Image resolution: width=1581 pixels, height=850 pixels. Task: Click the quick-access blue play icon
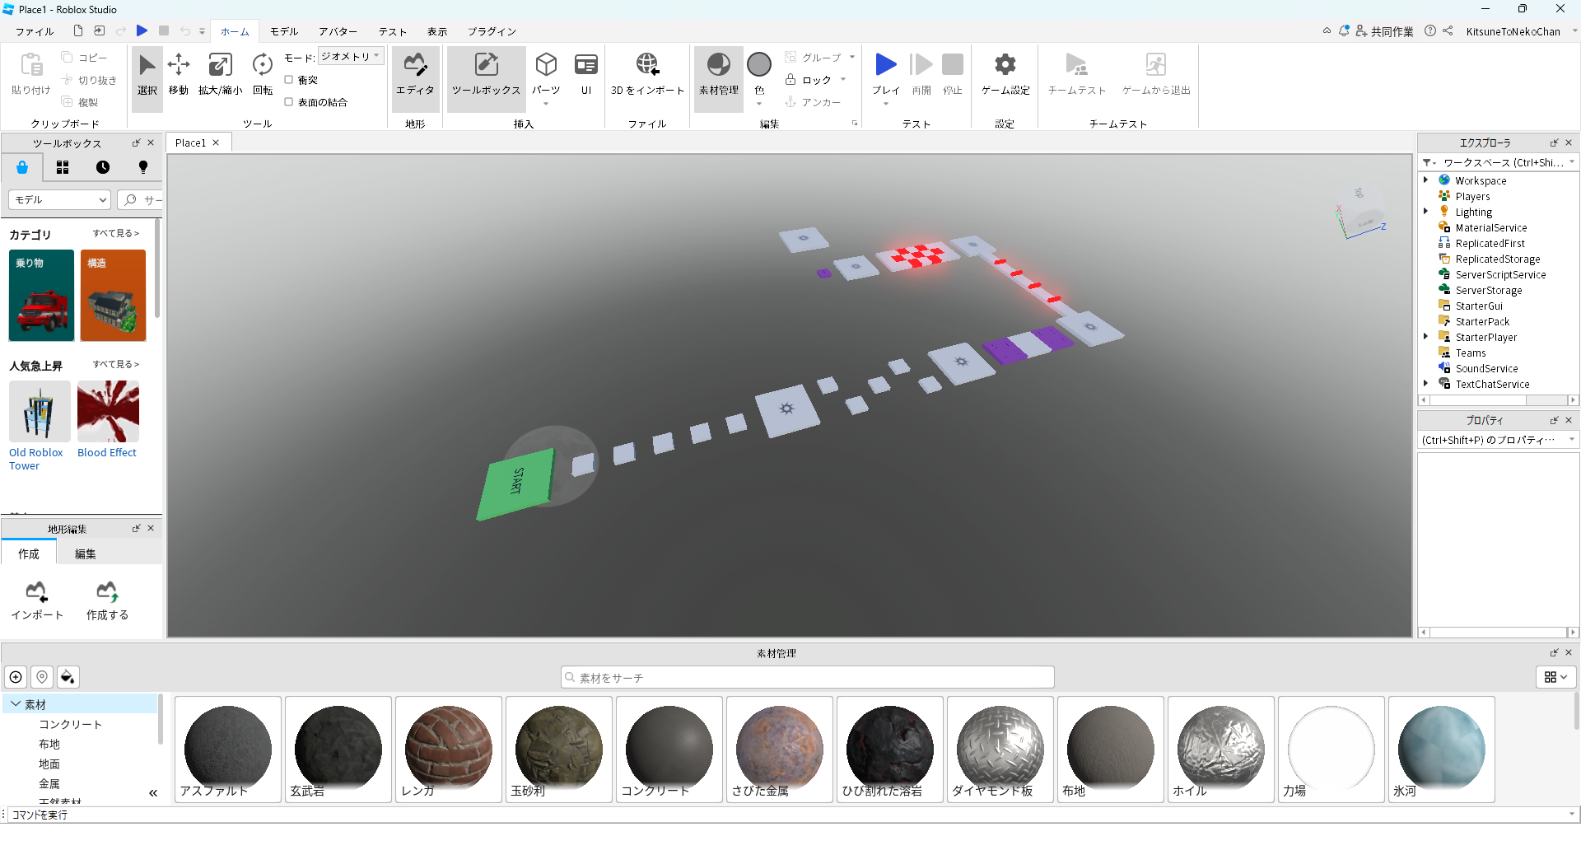point(142,31)
